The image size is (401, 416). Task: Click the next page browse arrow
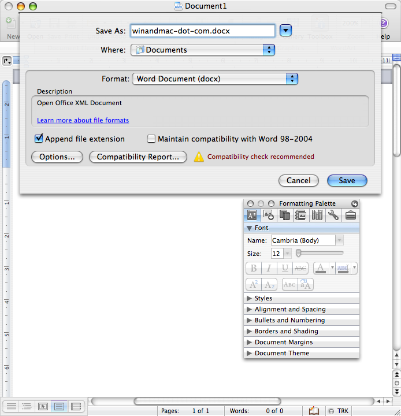pos(396,392)
